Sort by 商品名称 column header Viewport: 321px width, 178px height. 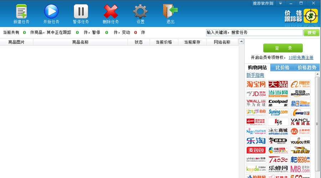(x=80, y=42)
